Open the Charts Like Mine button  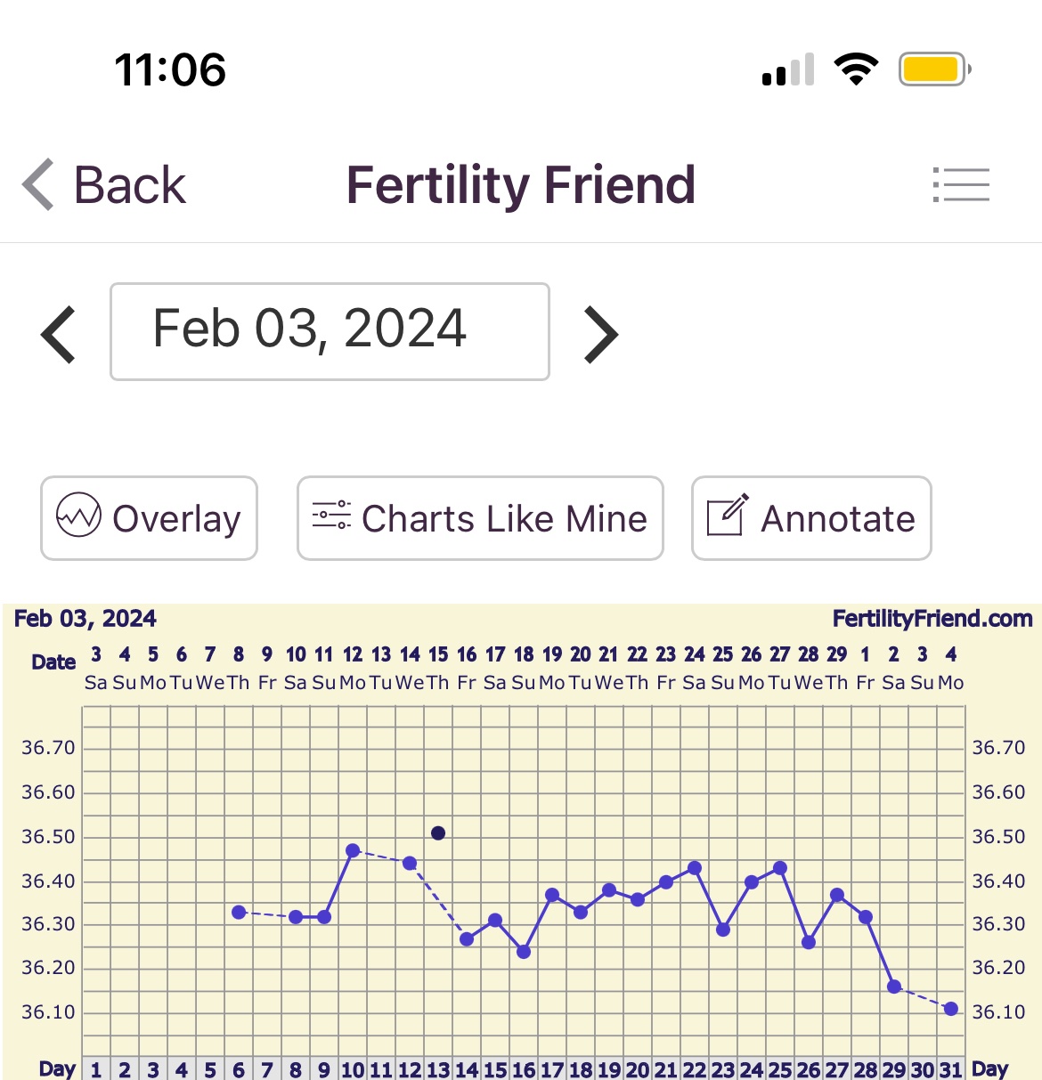point(480,518)
